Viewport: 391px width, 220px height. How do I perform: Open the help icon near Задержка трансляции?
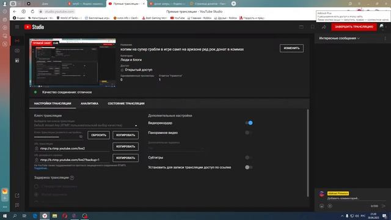click(72, 178)
